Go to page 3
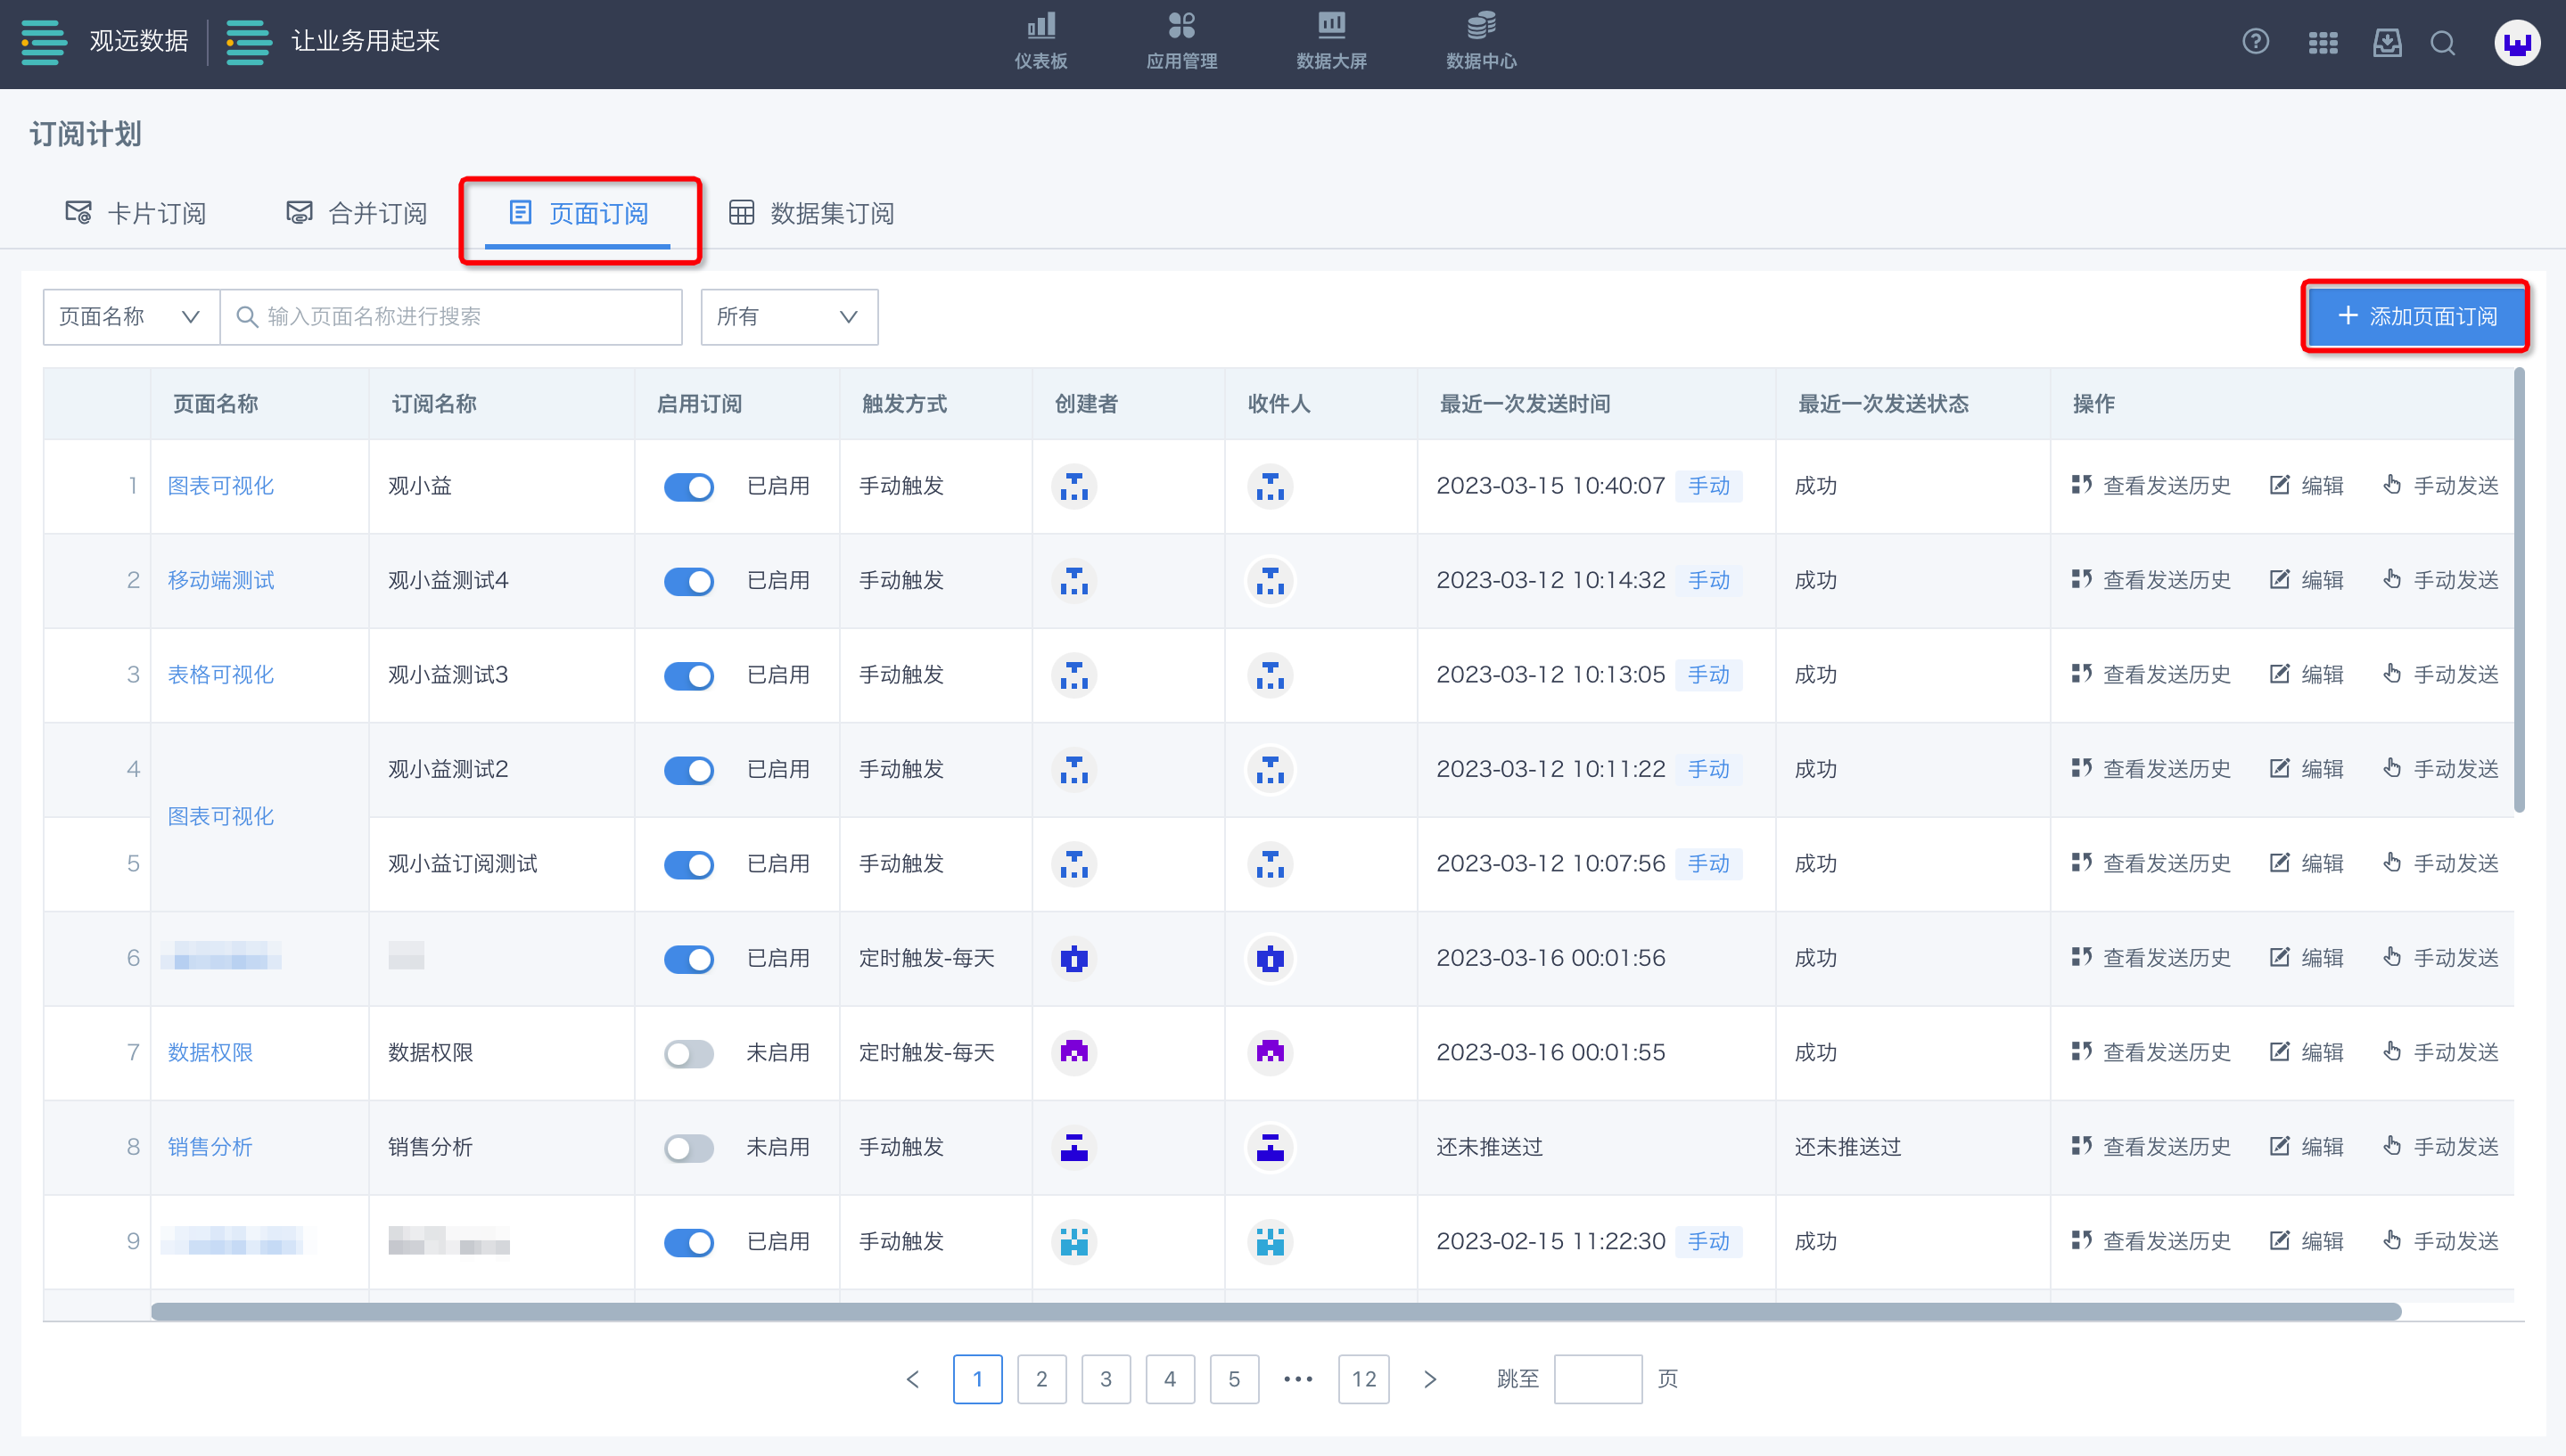Image resolution: width=2566 pixels, height=1456 pixels. tap(1106, 1379)
